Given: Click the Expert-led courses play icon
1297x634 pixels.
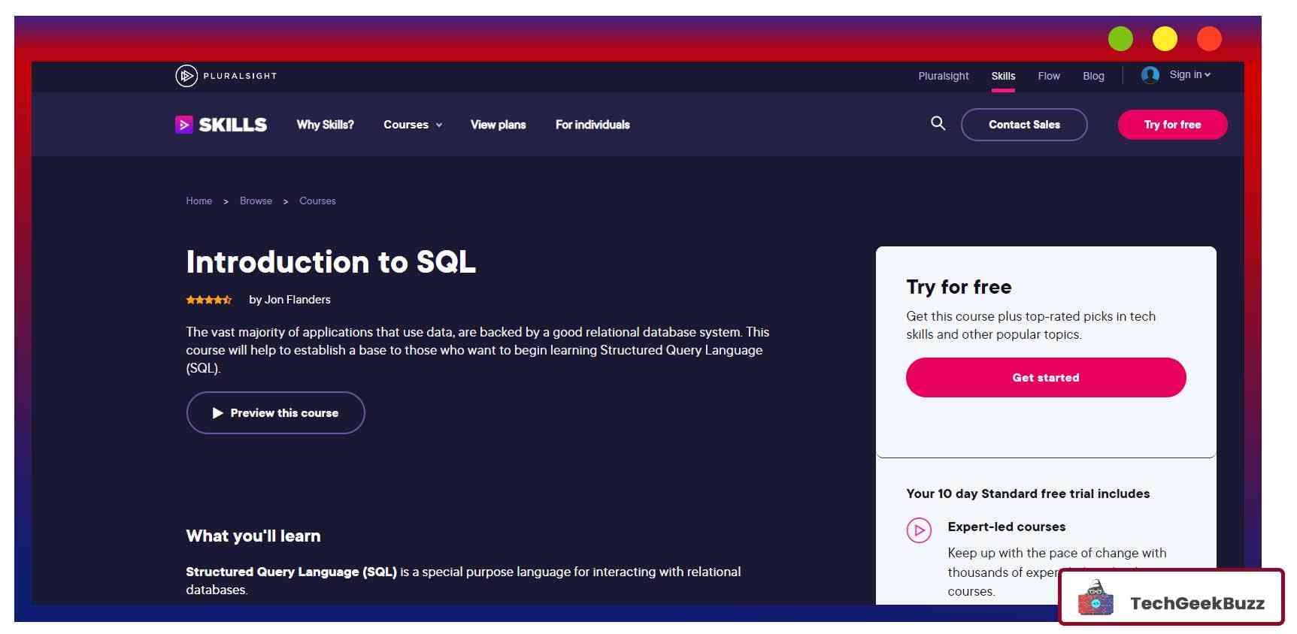Looking at the screenshot, I should (919, 530).
